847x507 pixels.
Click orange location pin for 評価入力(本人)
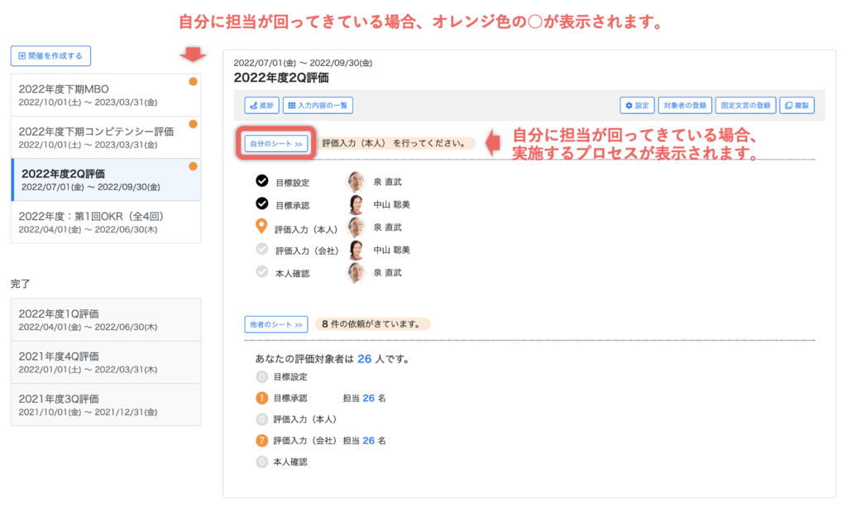pos(262,227)
